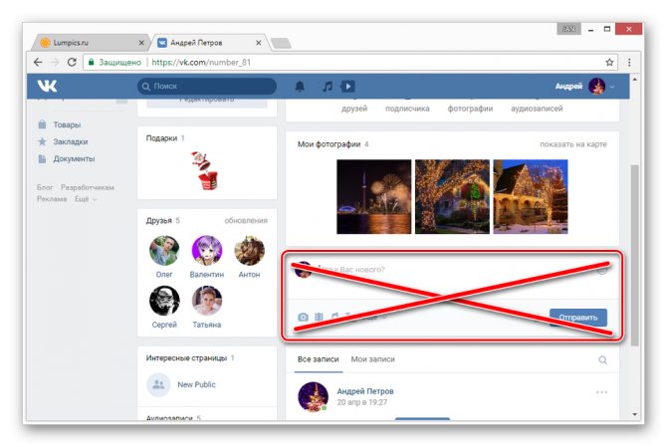Click in the Поиск search field

click(x=207, y=87)
